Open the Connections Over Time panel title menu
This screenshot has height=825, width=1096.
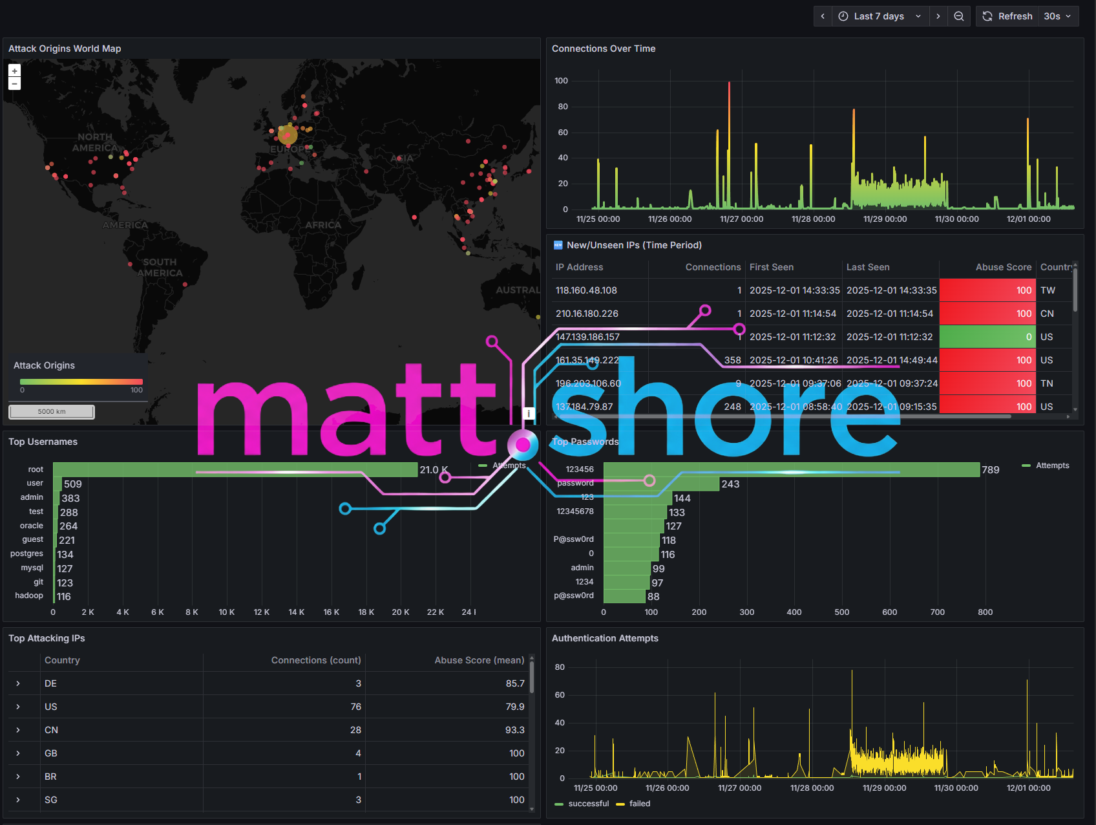(x=604, y=48)
